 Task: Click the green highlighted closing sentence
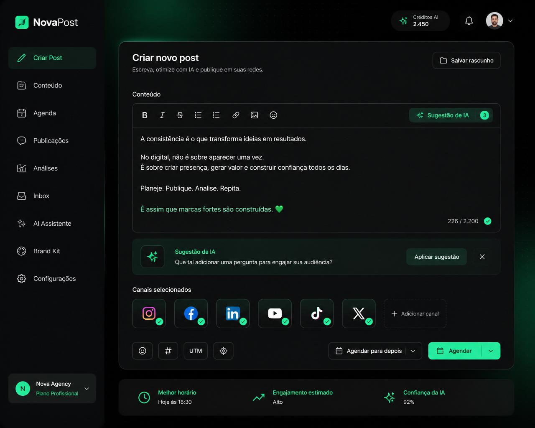(211, 209)
